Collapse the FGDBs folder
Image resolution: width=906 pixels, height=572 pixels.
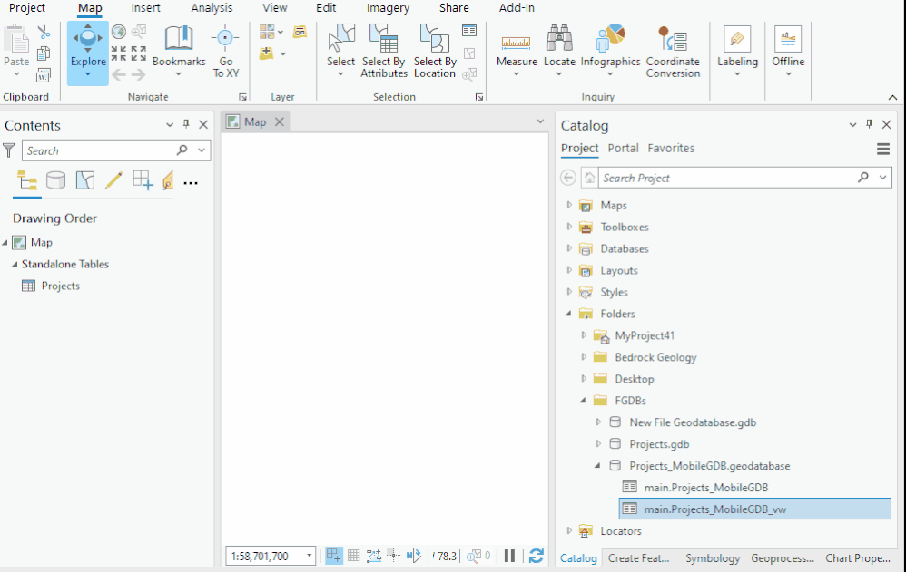point(583,400)
